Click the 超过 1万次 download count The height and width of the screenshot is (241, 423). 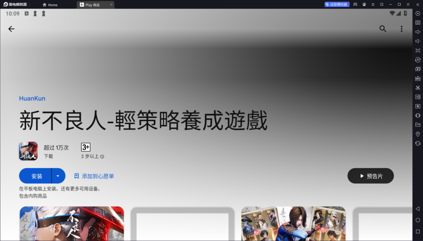point(56,148)
